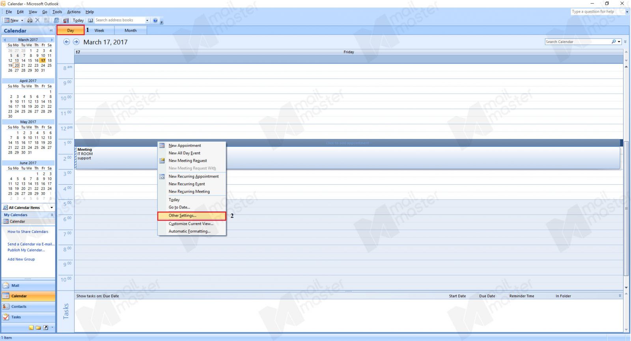This screenshot has height=341, width=631.
Task: Expand the query builder double chevron
Action: [x=625, y=42]
